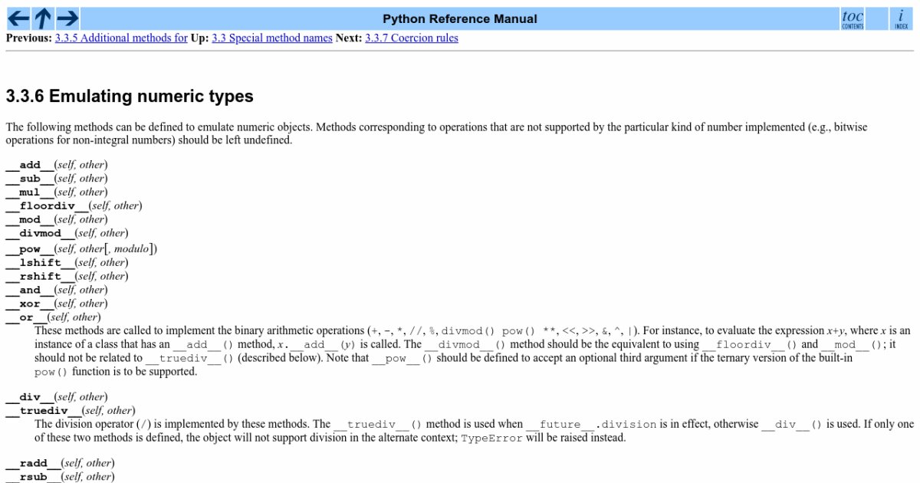Click the __add__ method name
The image size is (920, 483).
pyautogui.click(x=30, y=165)
